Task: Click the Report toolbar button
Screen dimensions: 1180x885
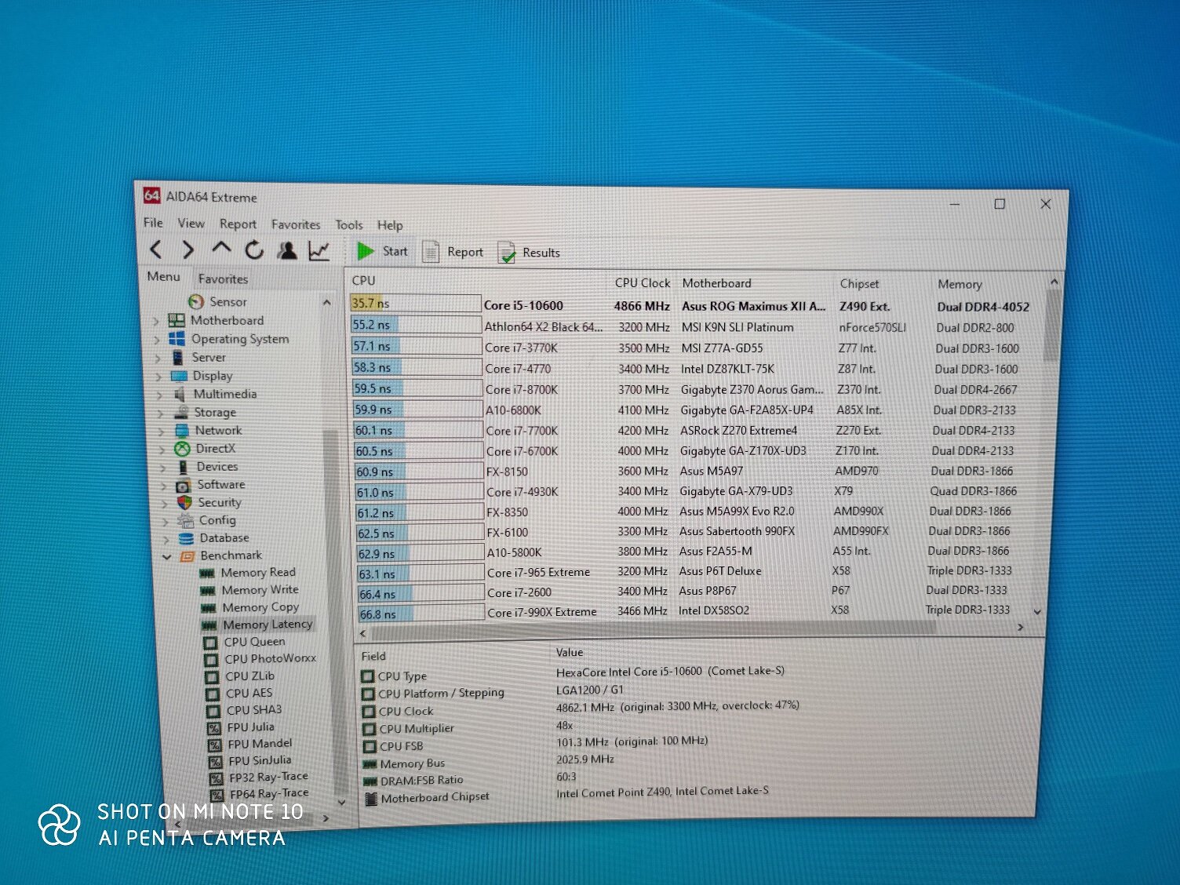Action: pyautogui.click(x=453, y=252)
